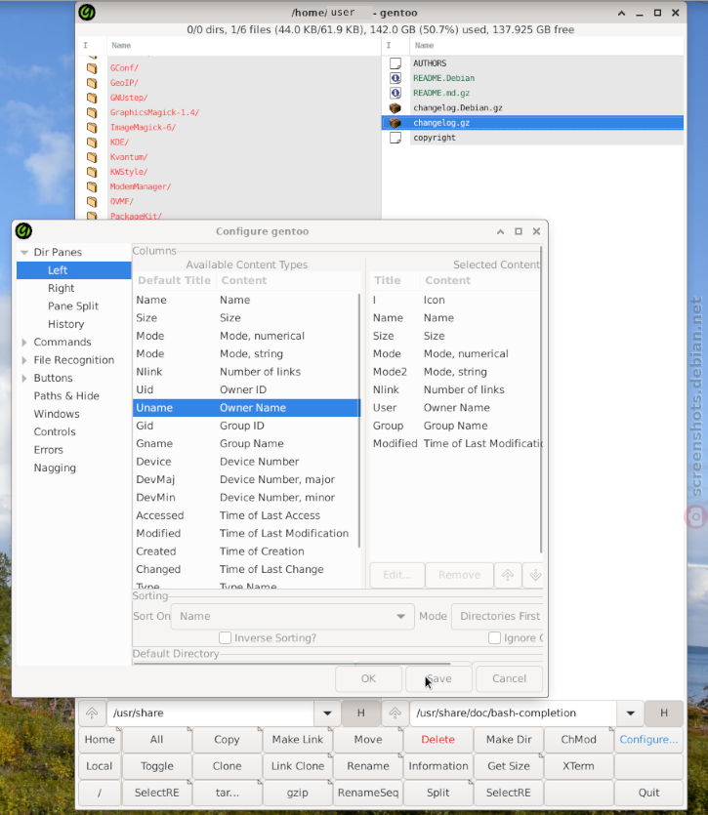The width and height of the screenshot is (708, 815).
Task: Expand the Commands tree node
Action: [24, 342]
